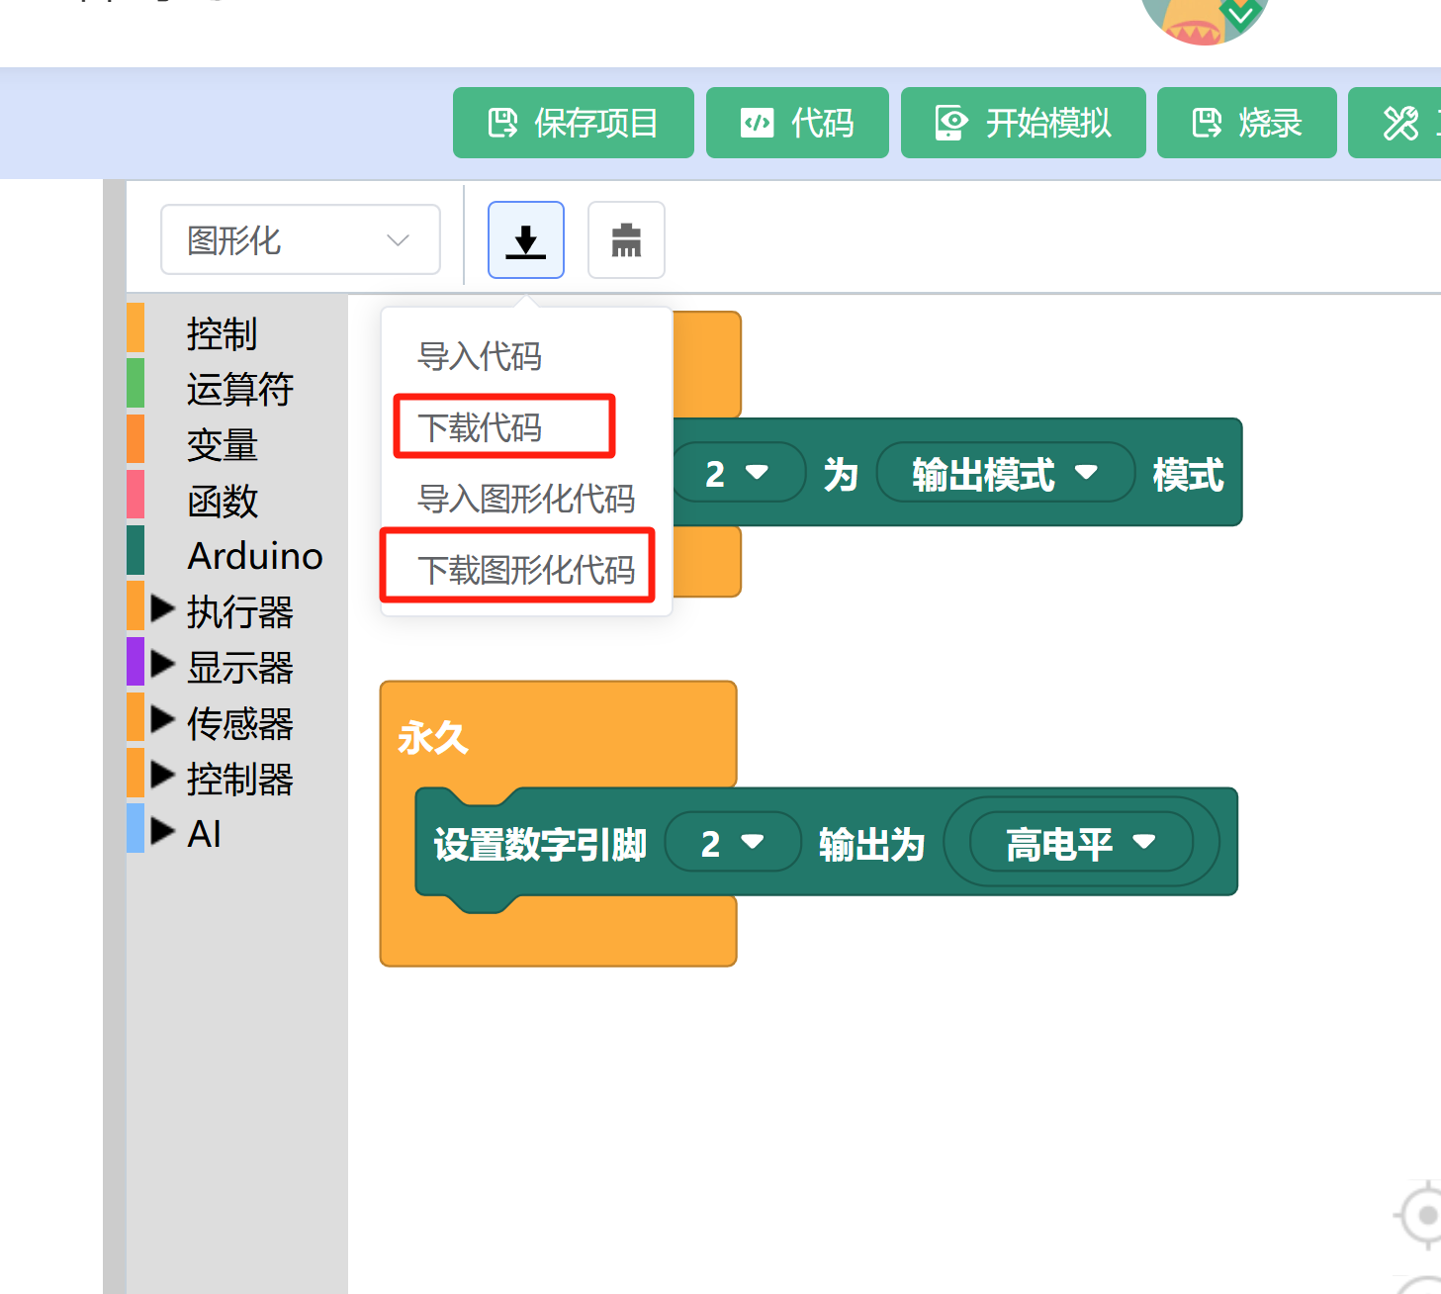The width and height of the screenshot is (1441, 1294).
Task: Open the 图形化 mode dropdown
Action: [x=300, y=239]
